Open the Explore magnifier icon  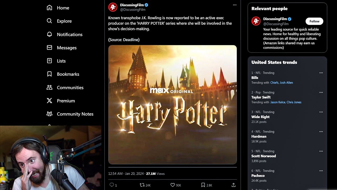pos(49,21)
